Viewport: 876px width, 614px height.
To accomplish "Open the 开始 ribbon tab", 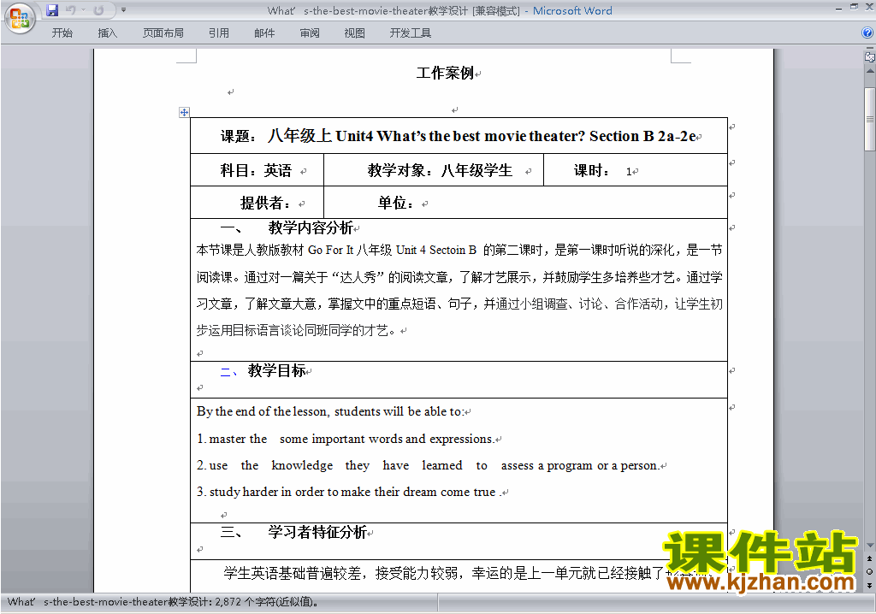I will click(62, 33).
